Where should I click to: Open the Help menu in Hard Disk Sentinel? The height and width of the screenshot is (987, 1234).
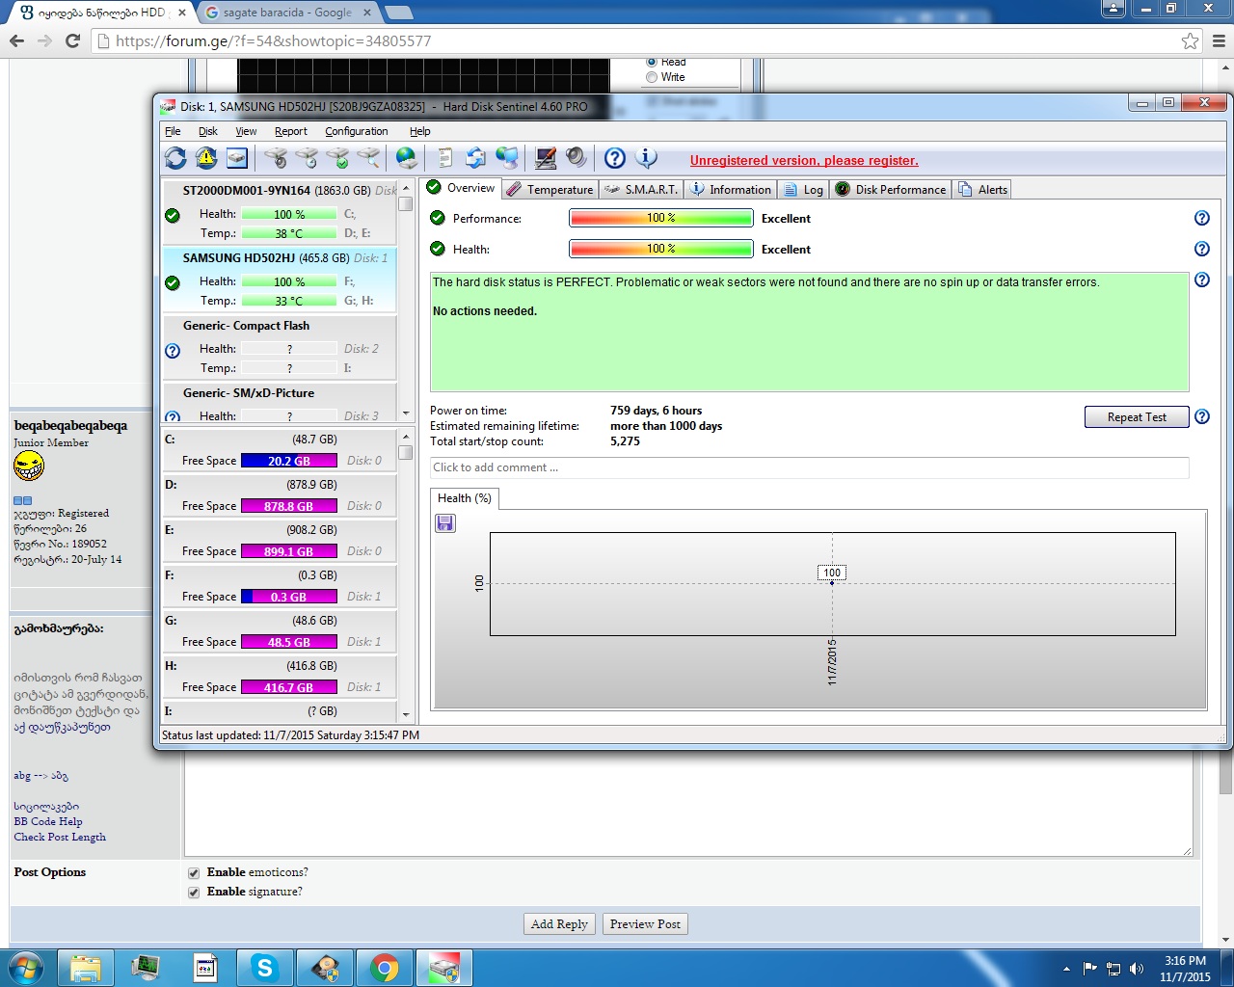tap(420, 131)
